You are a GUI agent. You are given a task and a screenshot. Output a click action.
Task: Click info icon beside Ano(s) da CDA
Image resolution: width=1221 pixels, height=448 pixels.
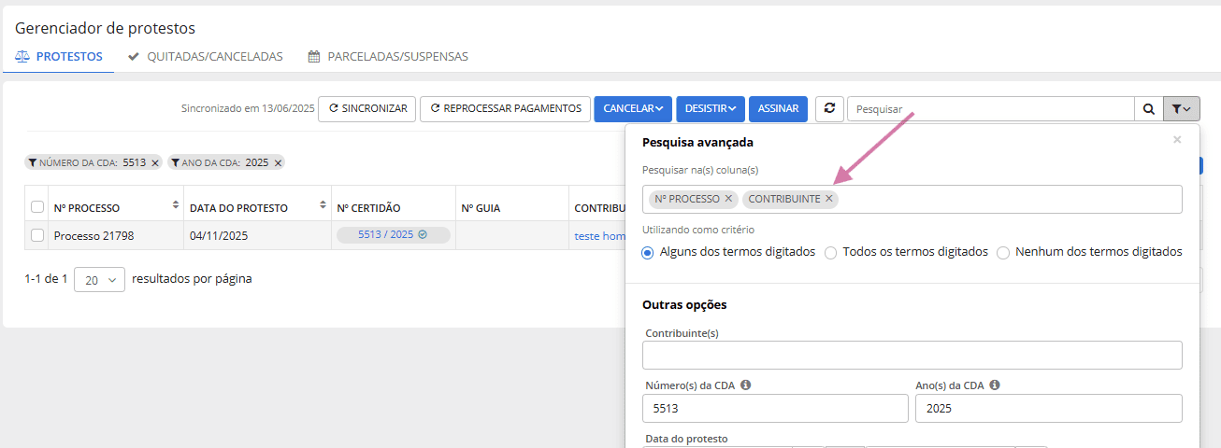click(995, 385)
